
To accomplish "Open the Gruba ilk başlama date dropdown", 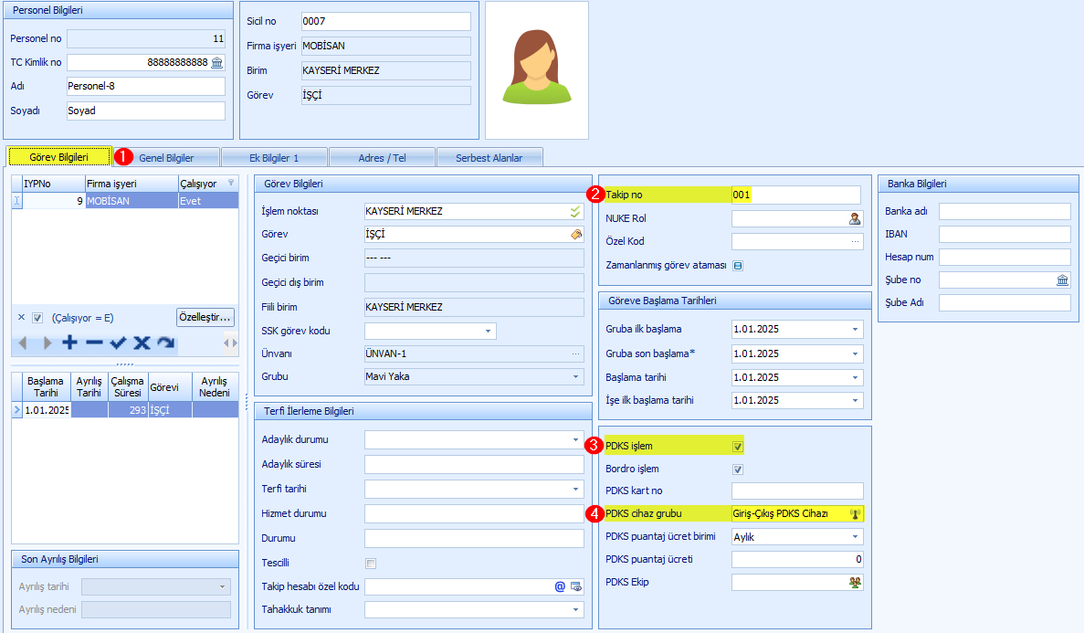I will click(x=855, y=329).
